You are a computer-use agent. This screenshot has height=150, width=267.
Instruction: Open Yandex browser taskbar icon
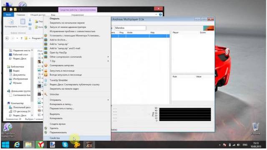tap(40, 145)
